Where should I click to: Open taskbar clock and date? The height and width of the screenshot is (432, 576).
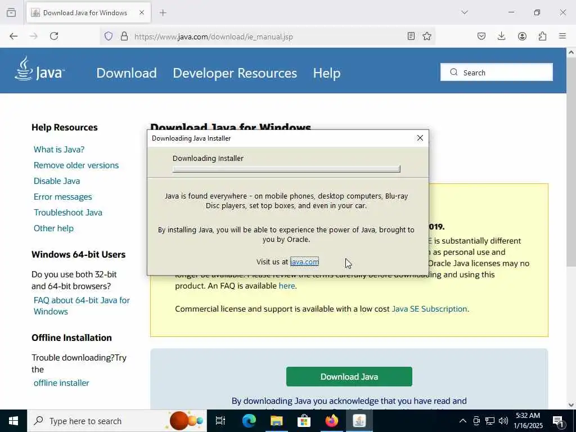tap(528, 421)
